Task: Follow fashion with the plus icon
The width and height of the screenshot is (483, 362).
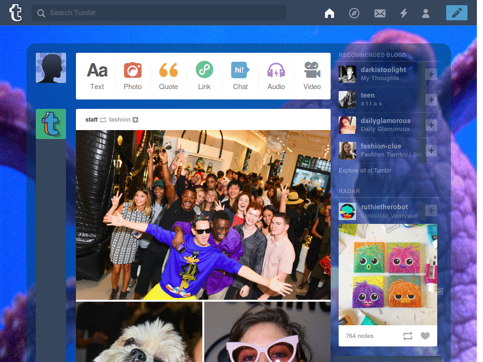Action: [135, 120]
